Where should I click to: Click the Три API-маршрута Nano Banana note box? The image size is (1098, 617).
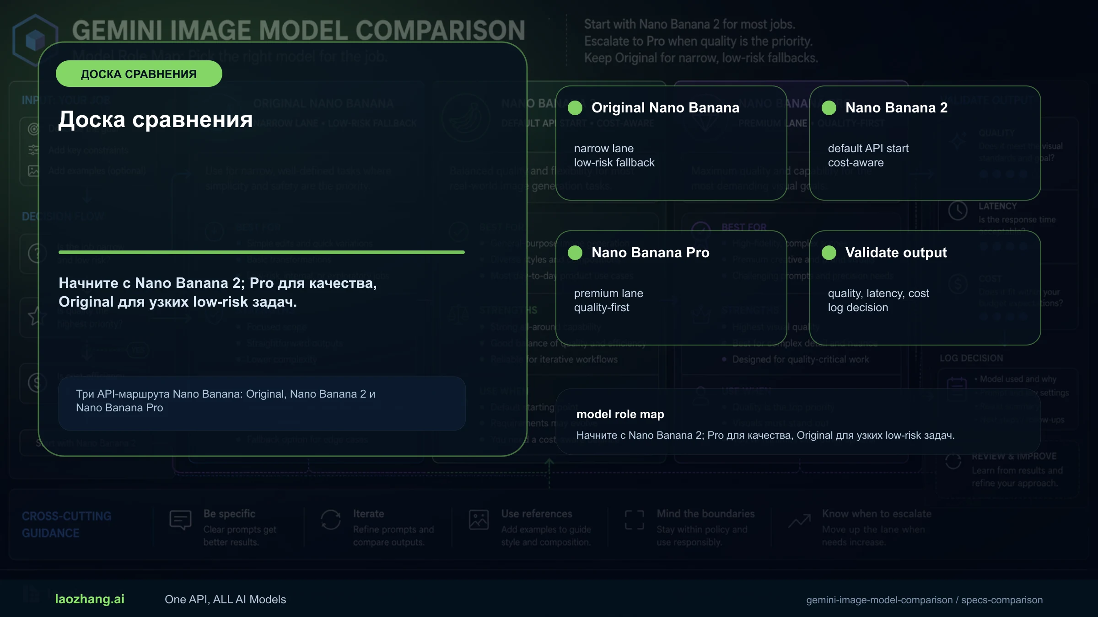coord(262,404)
